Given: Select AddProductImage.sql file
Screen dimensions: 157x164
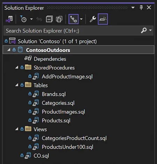Looking at the screenshot, I should (67, 77).
